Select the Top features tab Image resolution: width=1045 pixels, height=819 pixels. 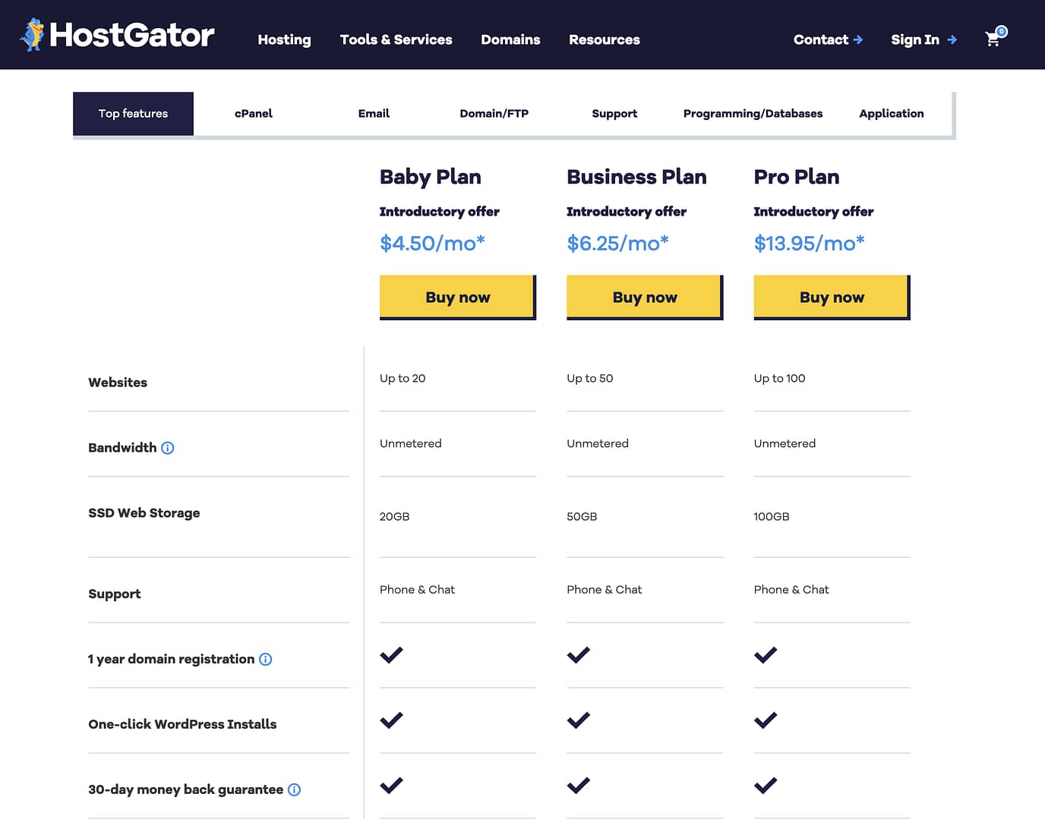[x=133, y=114]
